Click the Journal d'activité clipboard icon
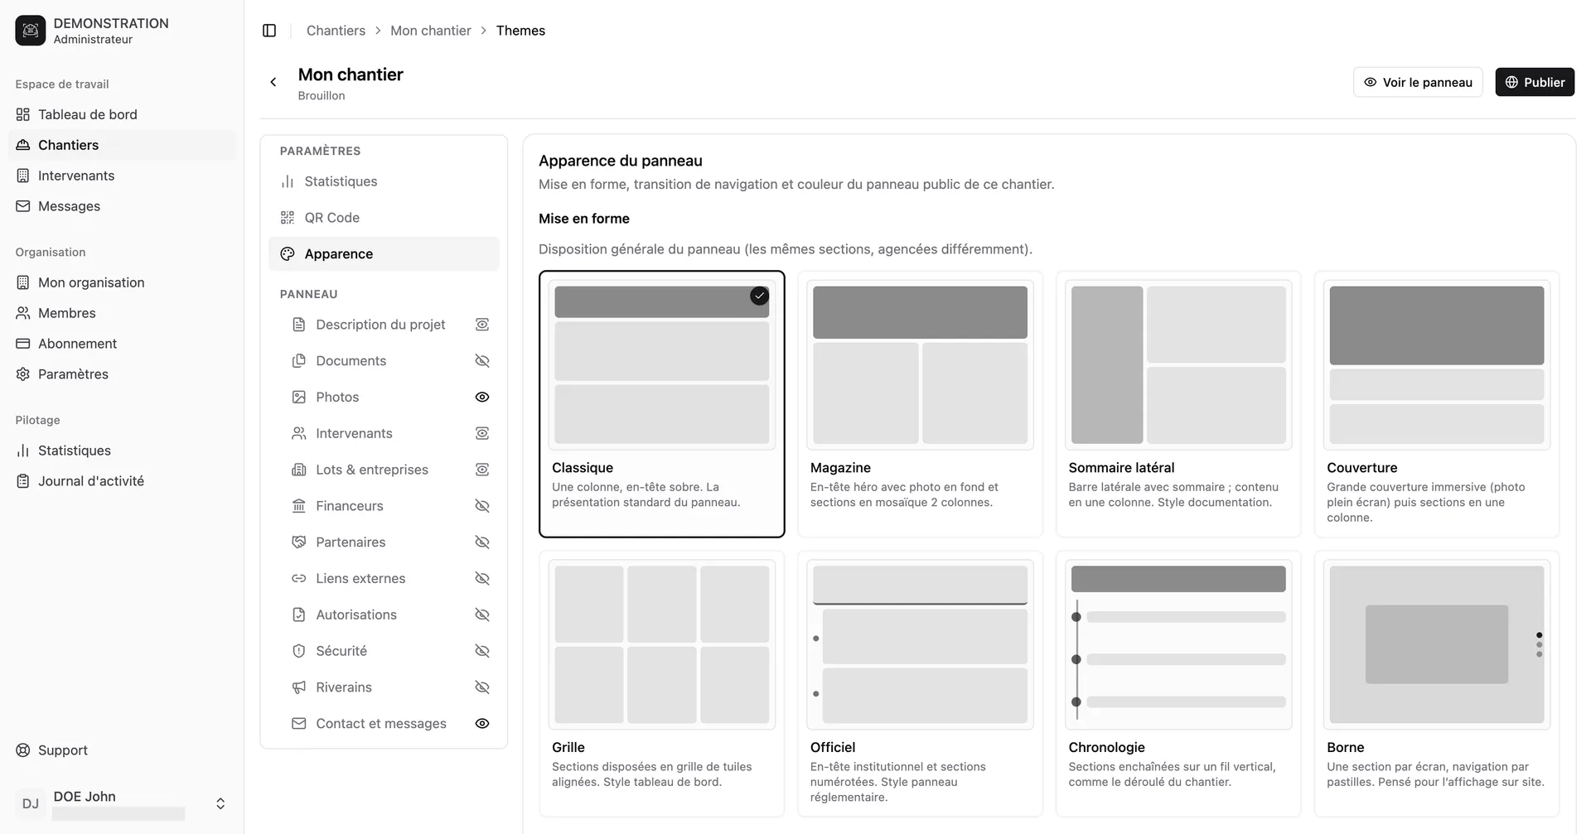The height and width of the screenshot is (834, 1591). pos(23,481)
